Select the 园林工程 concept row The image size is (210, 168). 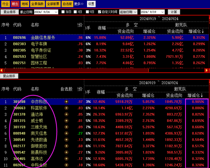[104, 63]
